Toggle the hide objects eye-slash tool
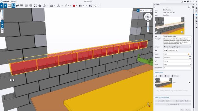The height and width of the screenshot is (111, 198). pos(17,6)
